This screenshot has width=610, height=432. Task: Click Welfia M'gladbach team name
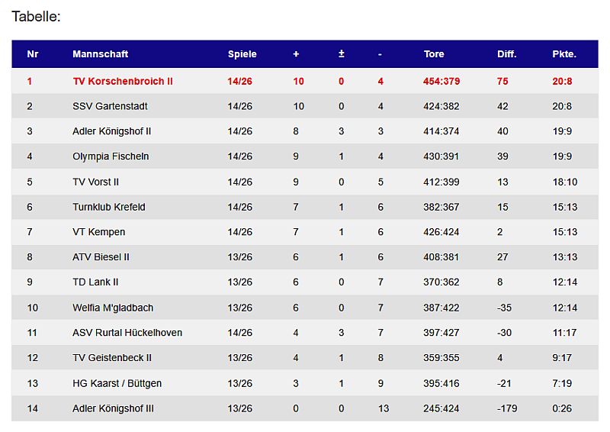tap(113, 308)
